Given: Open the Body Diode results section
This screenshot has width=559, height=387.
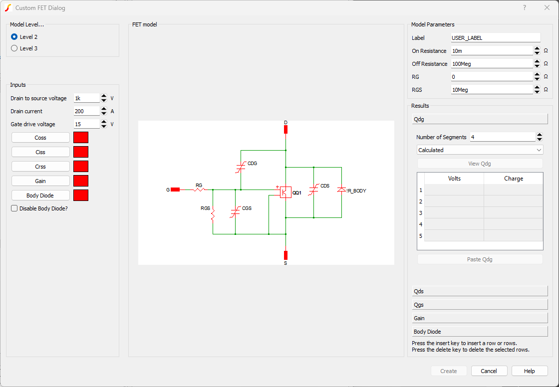Looking at the screenshot, I should pos(480,332).
